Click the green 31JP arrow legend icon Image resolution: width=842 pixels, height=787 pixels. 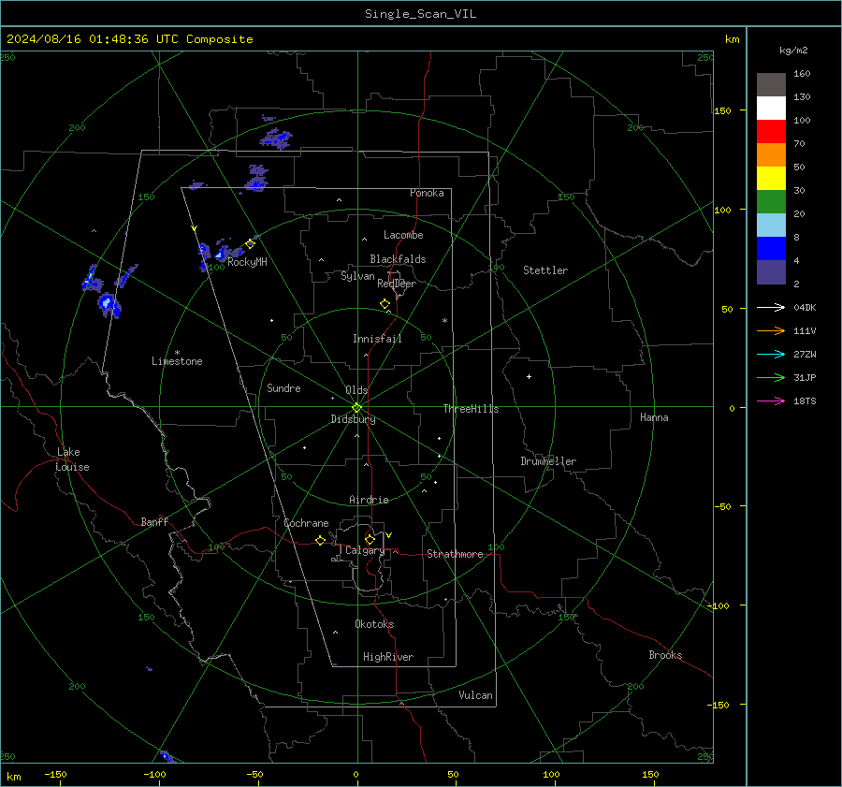(771, 378)
